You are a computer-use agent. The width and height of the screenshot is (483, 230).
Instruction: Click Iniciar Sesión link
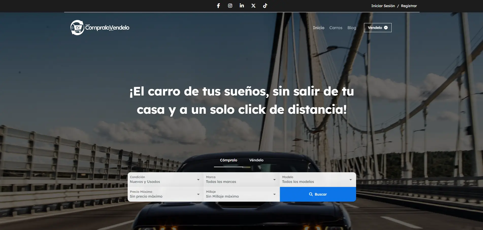(x=383, y=6)
